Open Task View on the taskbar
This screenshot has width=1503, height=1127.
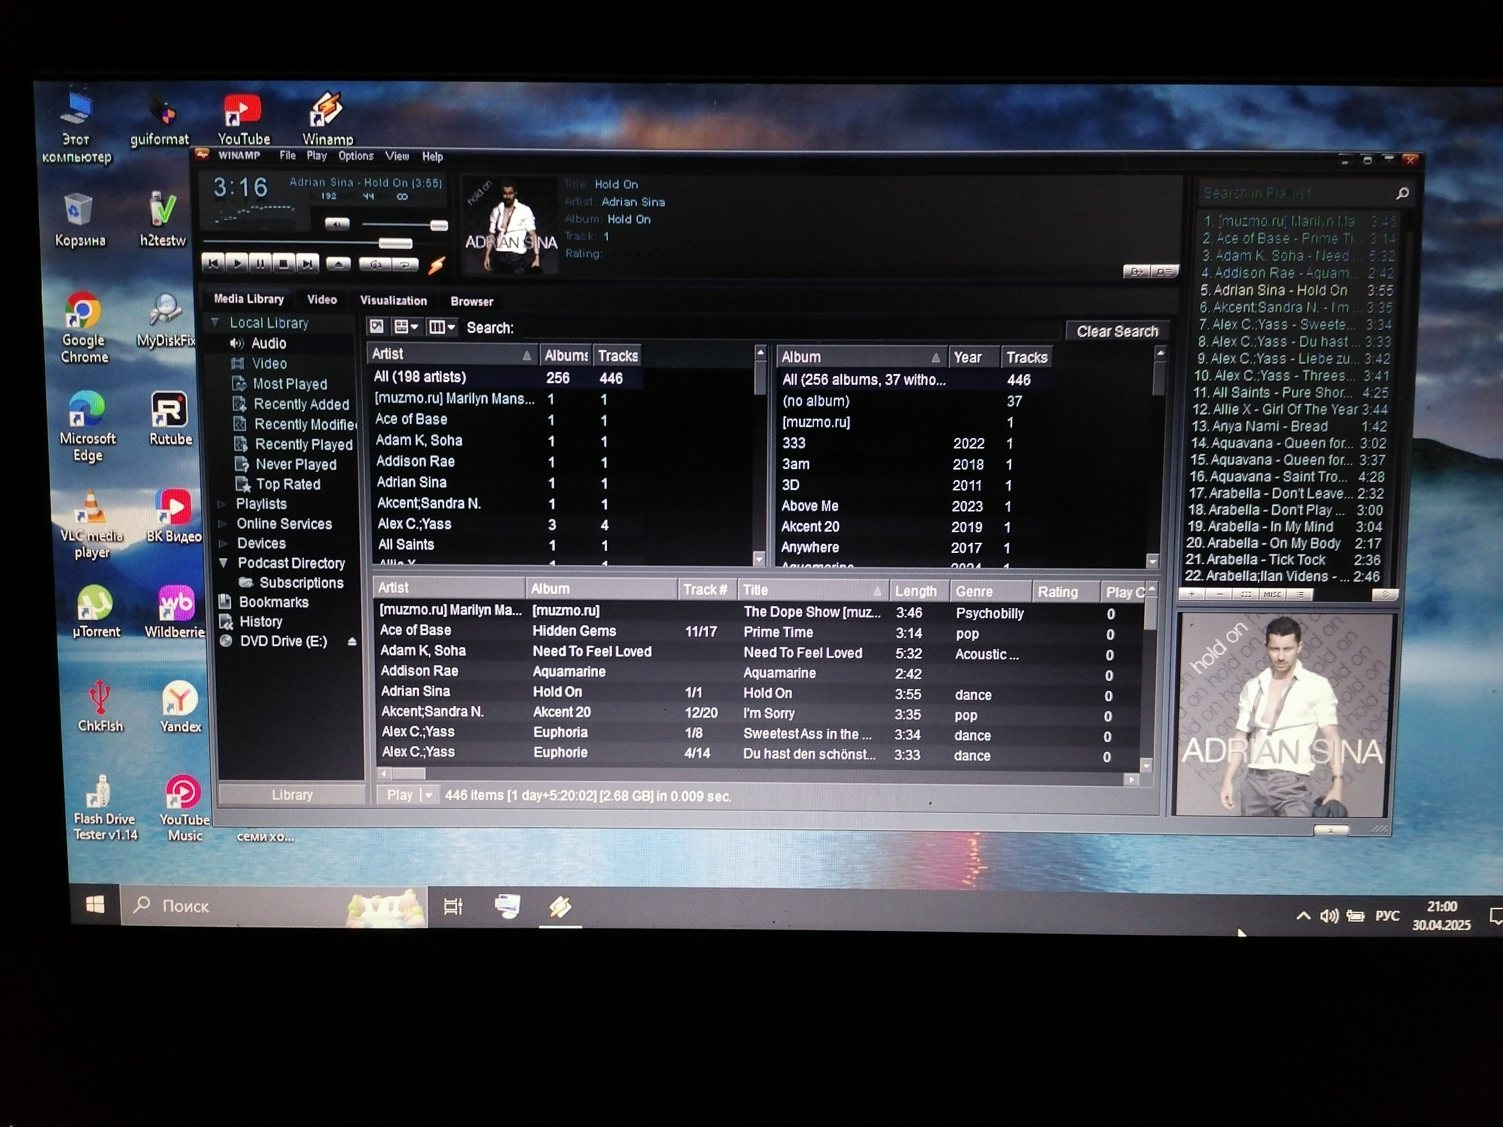453,906
